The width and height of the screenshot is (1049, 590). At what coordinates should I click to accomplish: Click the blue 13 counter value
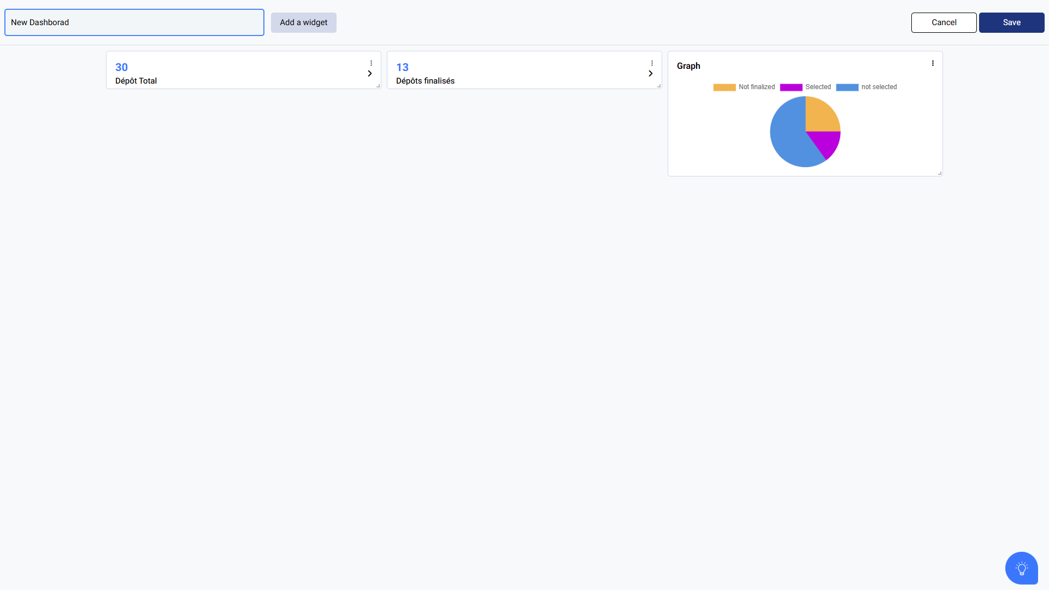pyautogui.click(x=402, y=67)
